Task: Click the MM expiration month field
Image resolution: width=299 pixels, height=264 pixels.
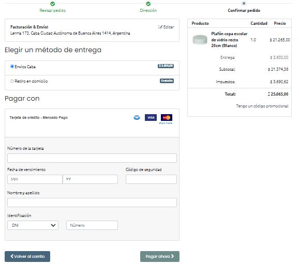Action: click(x=35, y=179)
